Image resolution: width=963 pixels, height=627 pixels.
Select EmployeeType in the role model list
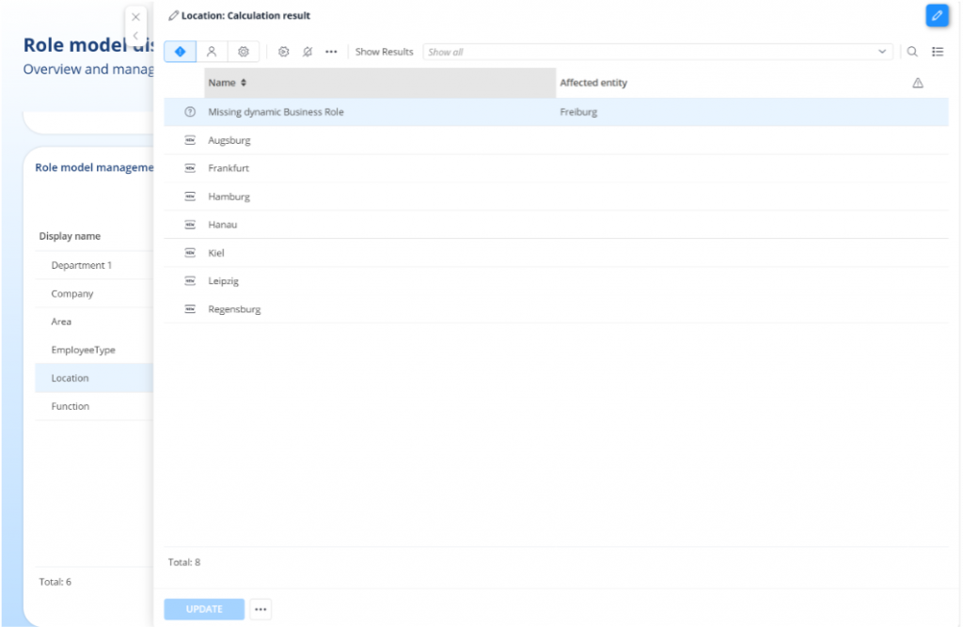(x=83, y=350)
